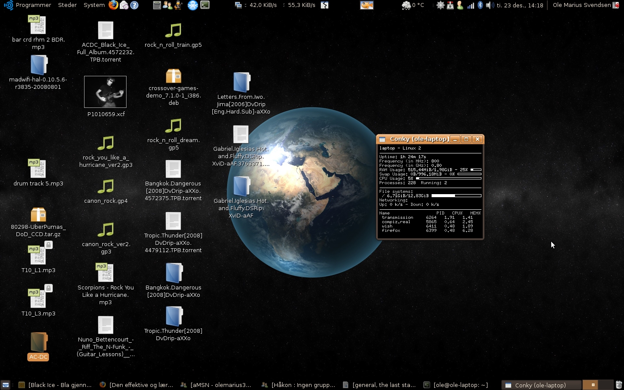Switch to the Black Ice taskbar window
The image size is (624, 390).
55,385
